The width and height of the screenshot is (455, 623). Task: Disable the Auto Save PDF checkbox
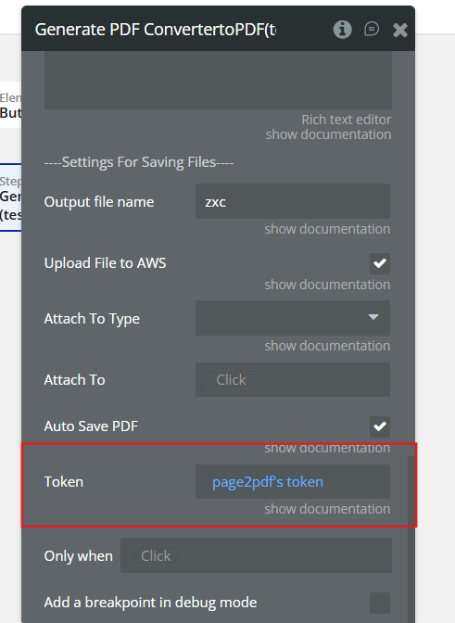point(380,426)
